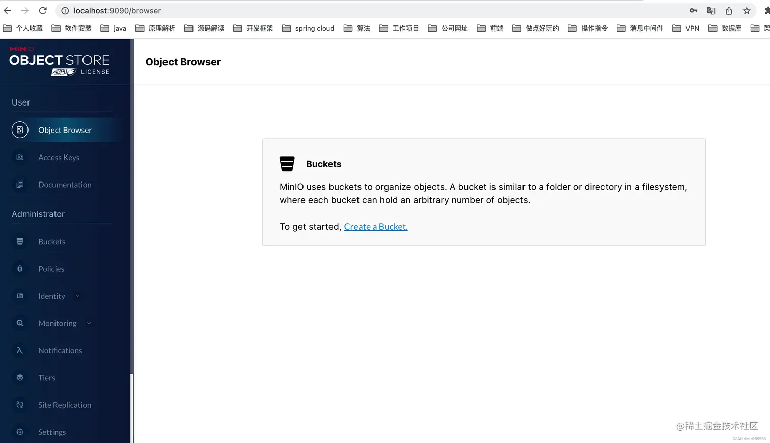Open the 开发框架 bookmark folder
This screenshot has width=770, height=443.
[x=253, y=28]
